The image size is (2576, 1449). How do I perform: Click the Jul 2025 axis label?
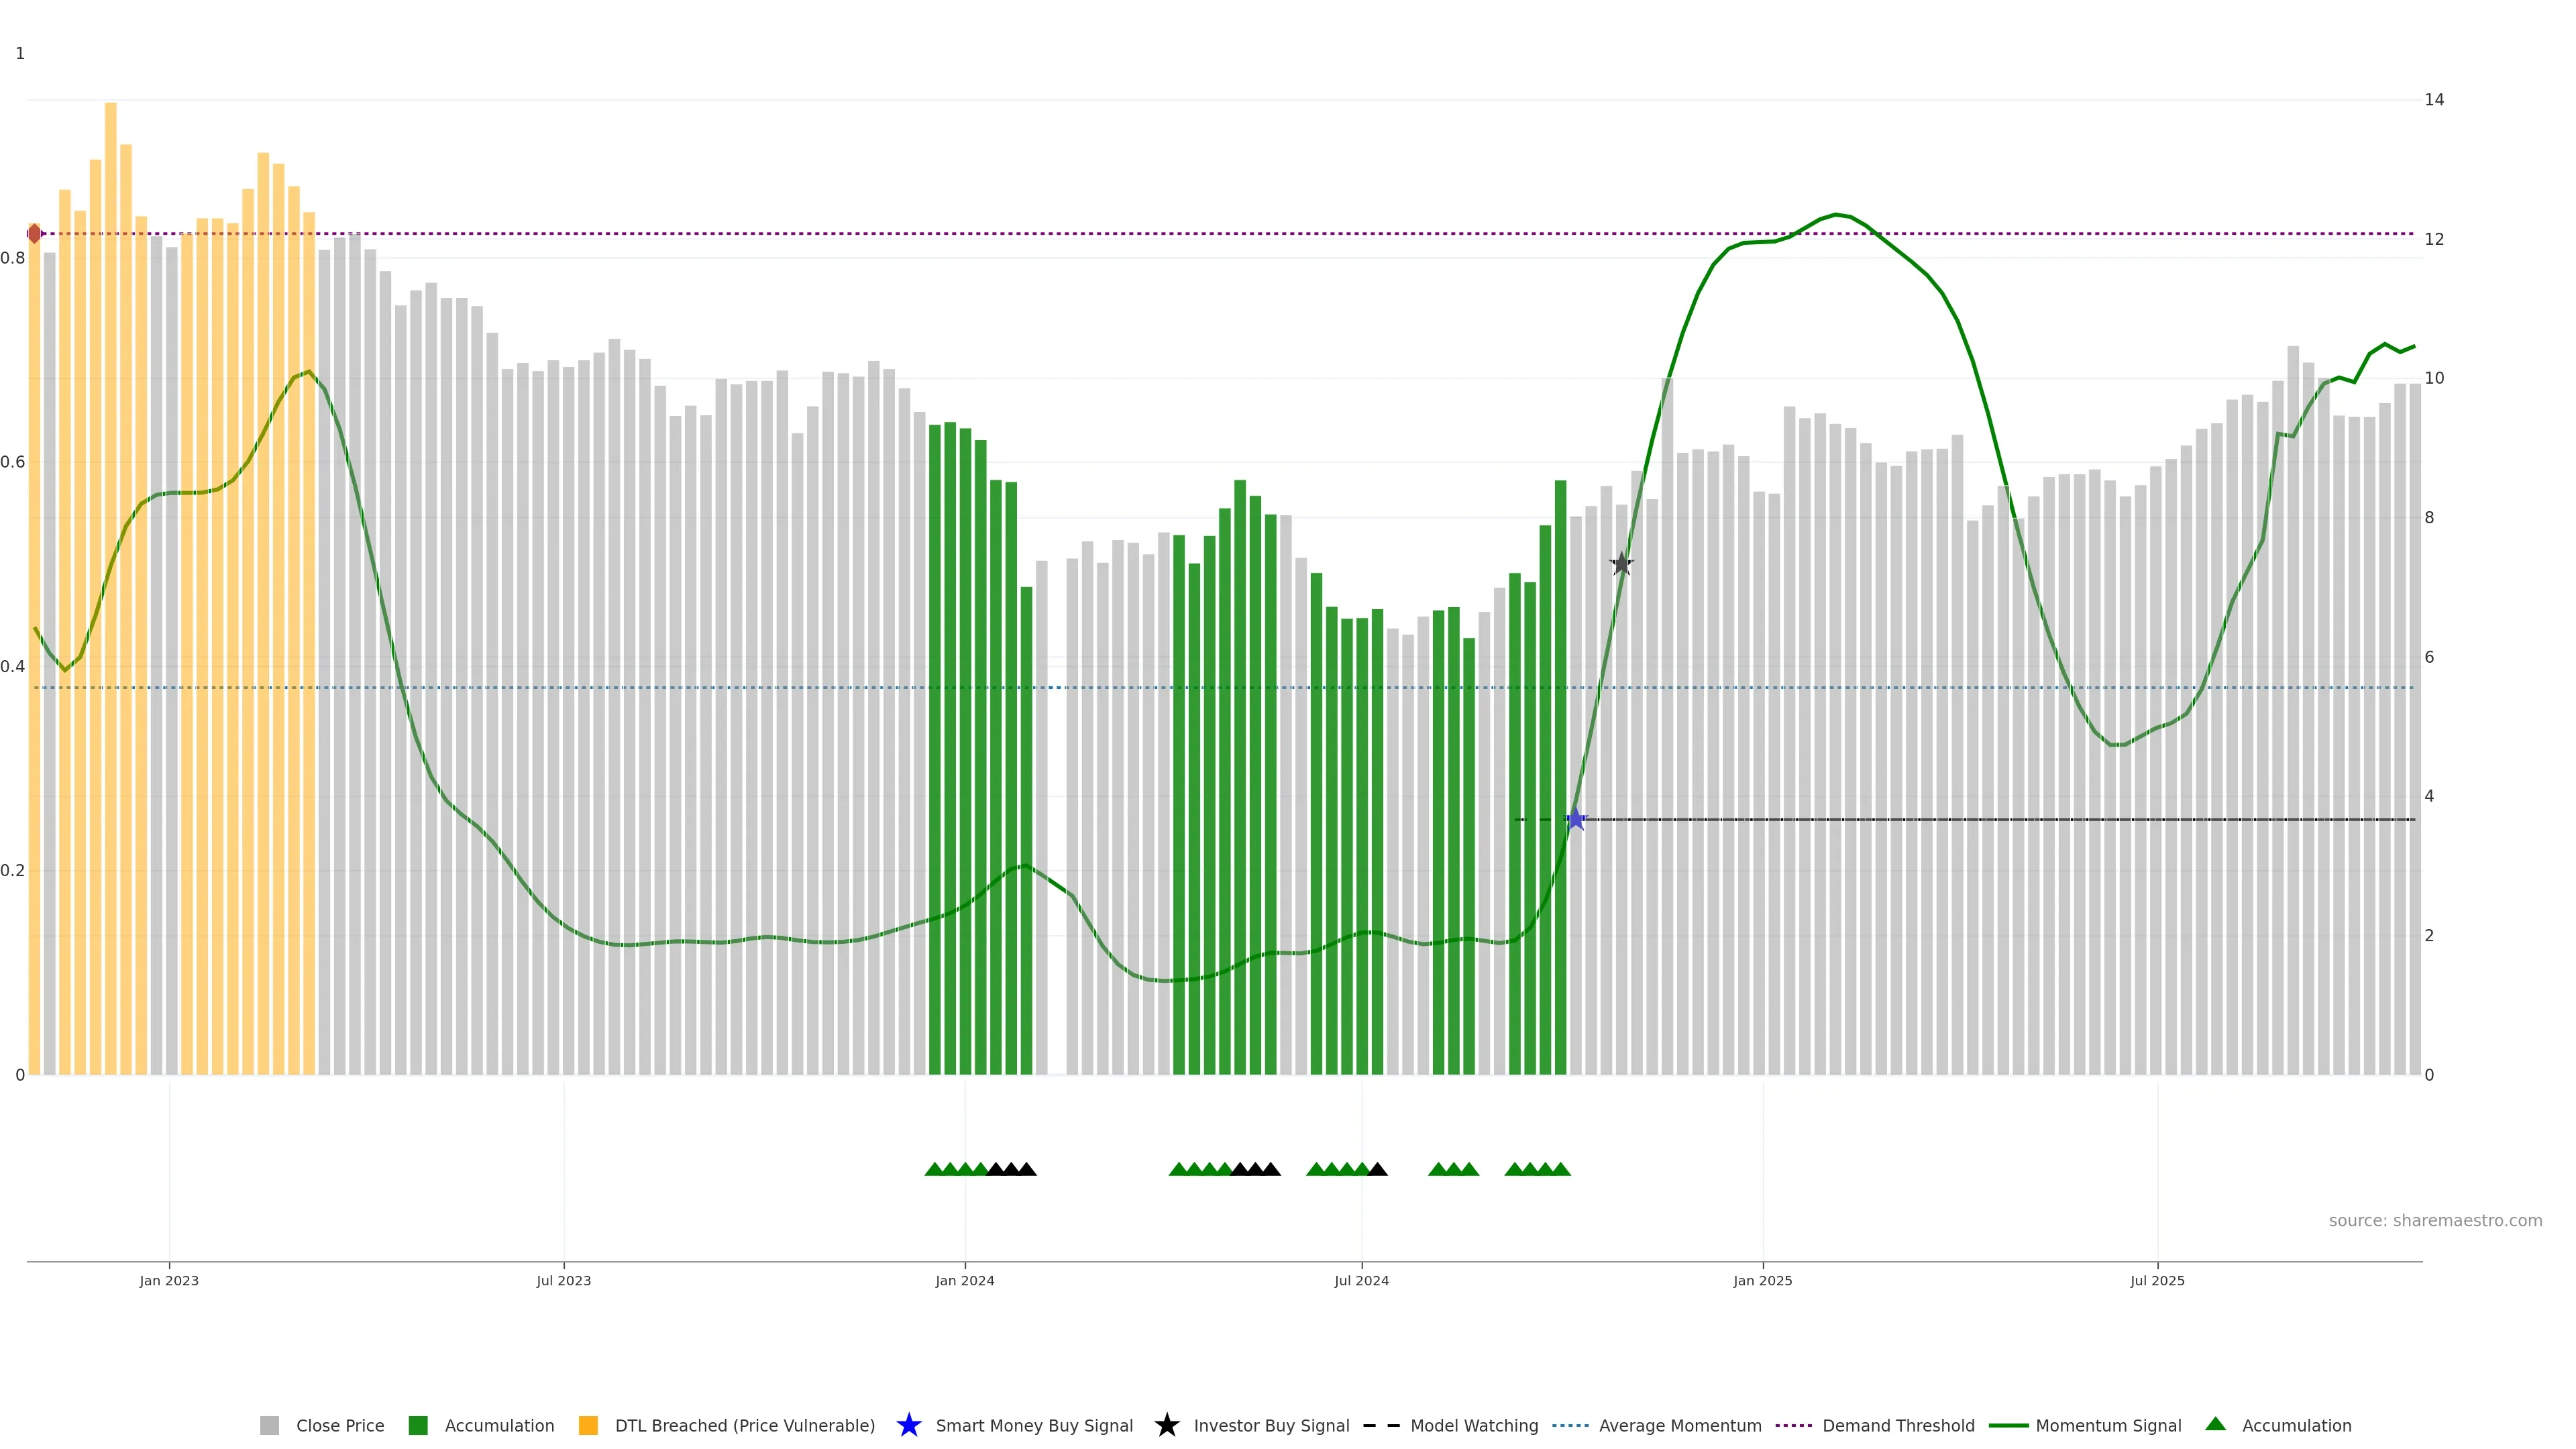point(2157,1281)
